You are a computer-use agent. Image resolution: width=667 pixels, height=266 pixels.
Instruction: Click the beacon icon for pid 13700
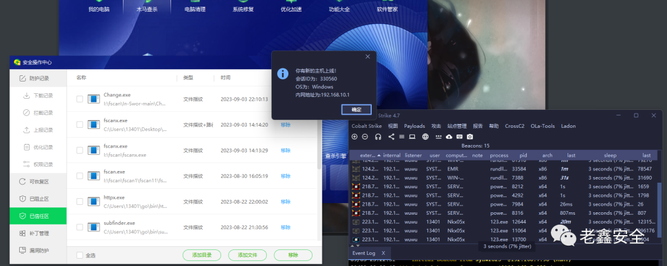click(x=356, y=239)
